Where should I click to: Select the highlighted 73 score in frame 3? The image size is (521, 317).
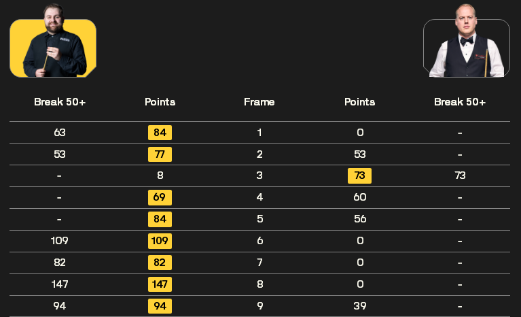pos(359,176)
